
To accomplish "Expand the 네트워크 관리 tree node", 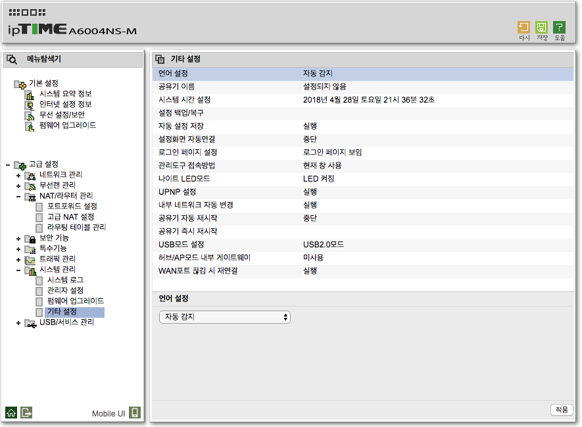I will 18,176.
